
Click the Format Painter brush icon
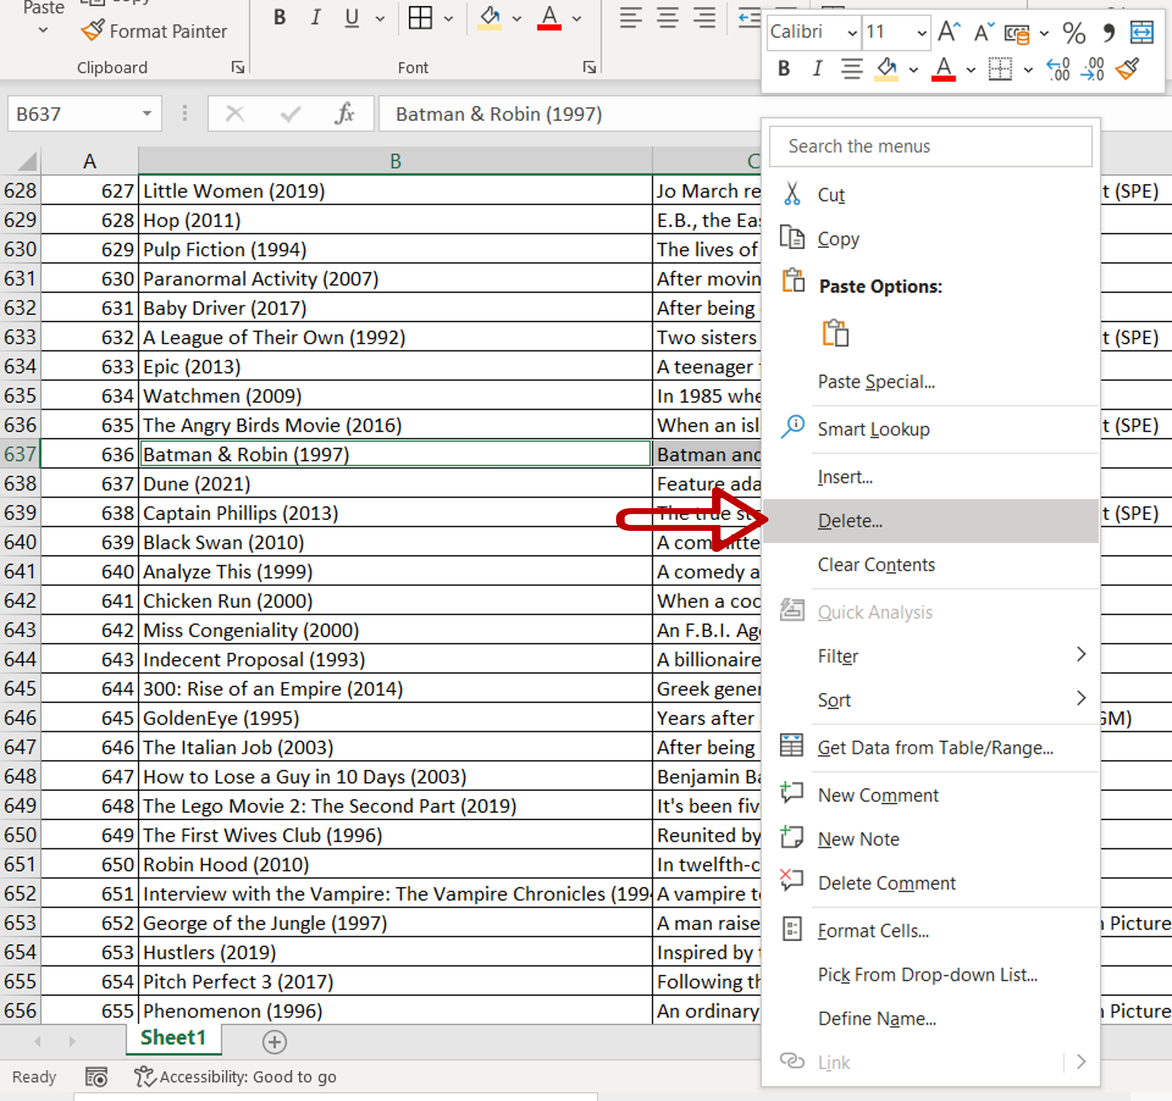pyautogui.click(x=93, y=31)
